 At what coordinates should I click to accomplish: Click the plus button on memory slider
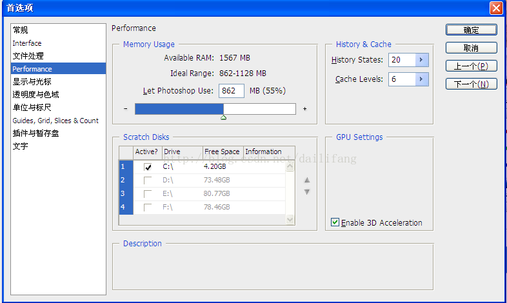tap(304, 109)
